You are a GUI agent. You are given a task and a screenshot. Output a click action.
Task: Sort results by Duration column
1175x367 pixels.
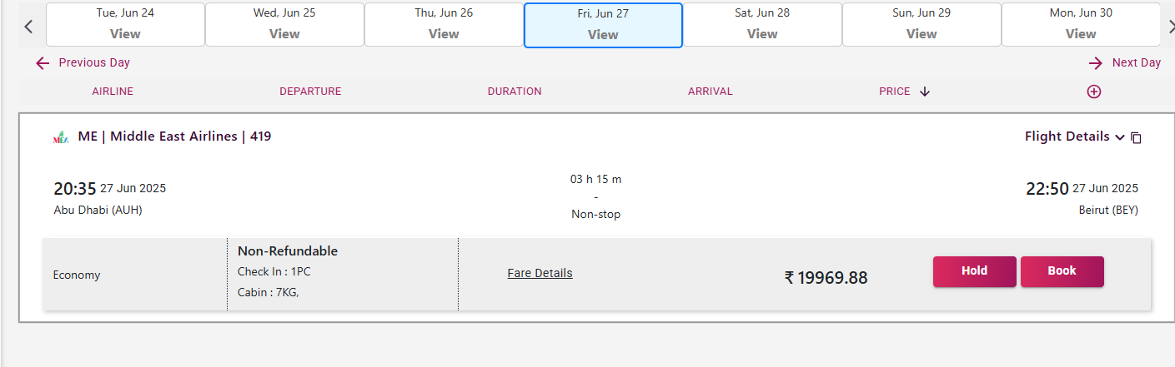click(515, 92)
